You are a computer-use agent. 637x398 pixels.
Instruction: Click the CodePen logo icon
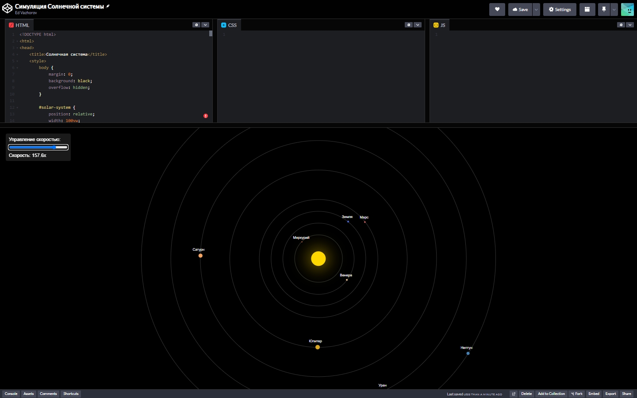tap(7, 9)
